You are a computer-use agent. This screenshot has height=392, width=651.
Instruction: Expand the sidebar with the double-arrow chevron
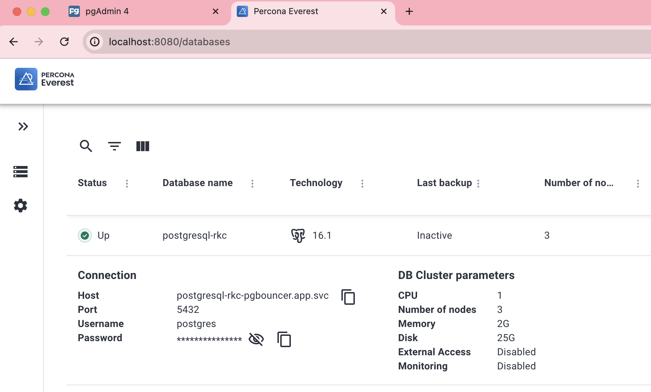tap(23, 126)
